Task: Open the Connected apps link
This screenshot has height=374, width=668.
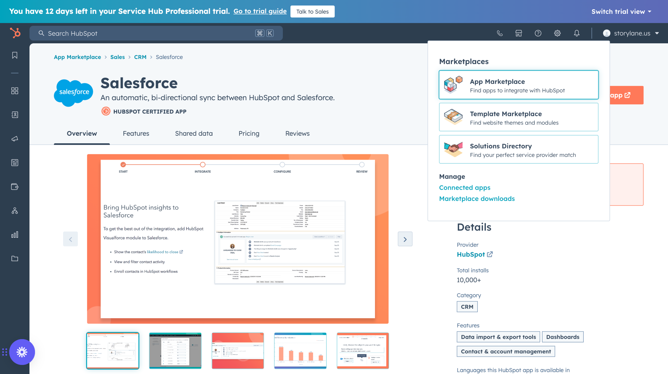Action: click(464, 188)
